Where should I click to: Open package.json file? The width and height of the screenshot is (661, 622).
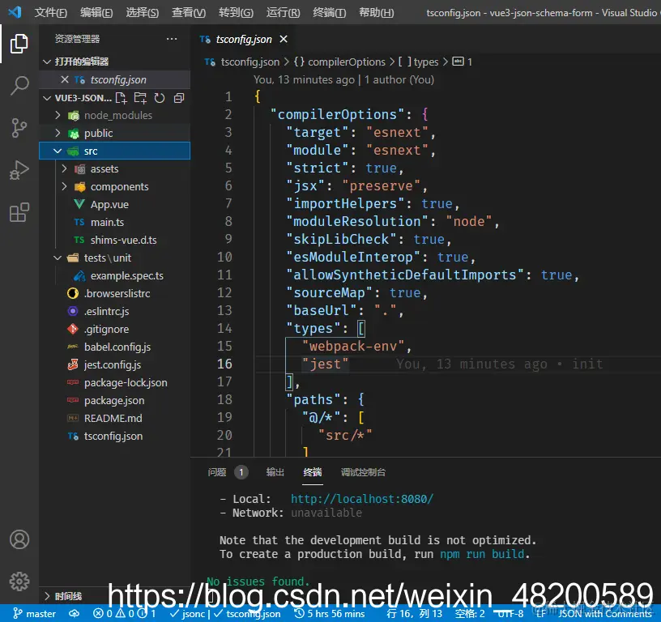pyautogui.click(x=115, y=400)
